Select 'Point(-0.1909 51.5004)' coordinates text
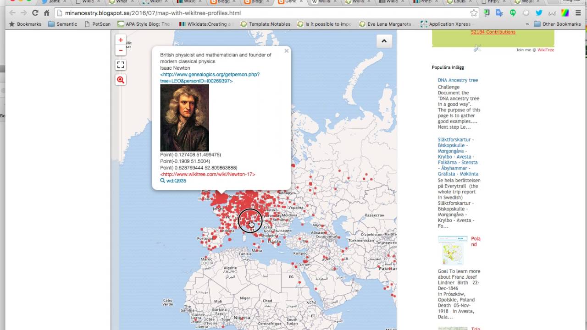Viewport: 587px width, 330px height. [185, 161]
